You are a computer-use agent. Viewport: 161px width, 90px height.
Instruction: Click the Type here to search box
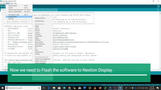(x=23, y=88)
